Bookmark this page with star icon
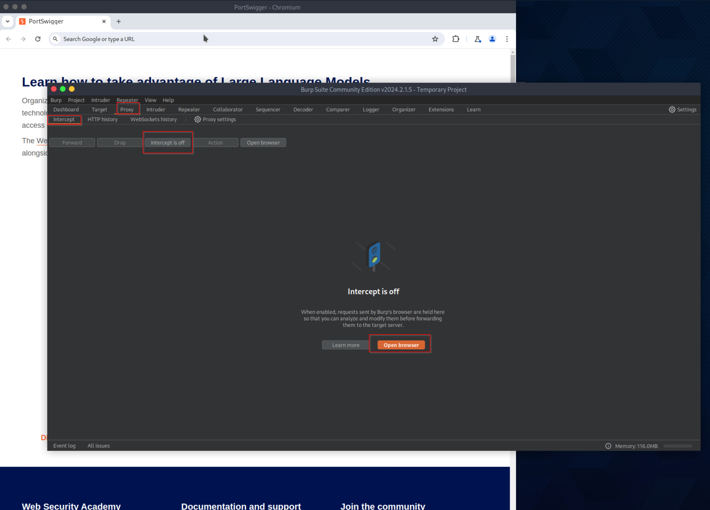The height and width of the screenshot is (510, 710). [x=435, y=39]
